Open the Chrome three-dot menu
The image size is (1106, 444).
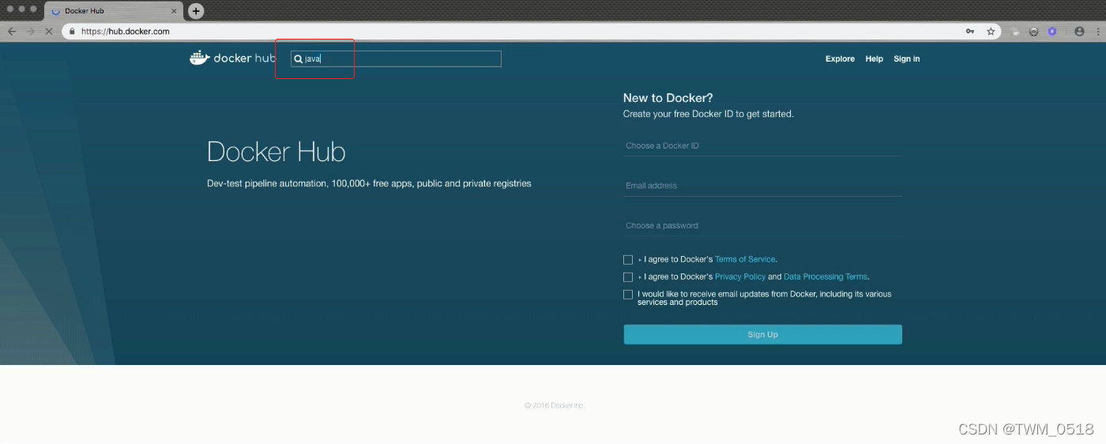coord(1097,32)
